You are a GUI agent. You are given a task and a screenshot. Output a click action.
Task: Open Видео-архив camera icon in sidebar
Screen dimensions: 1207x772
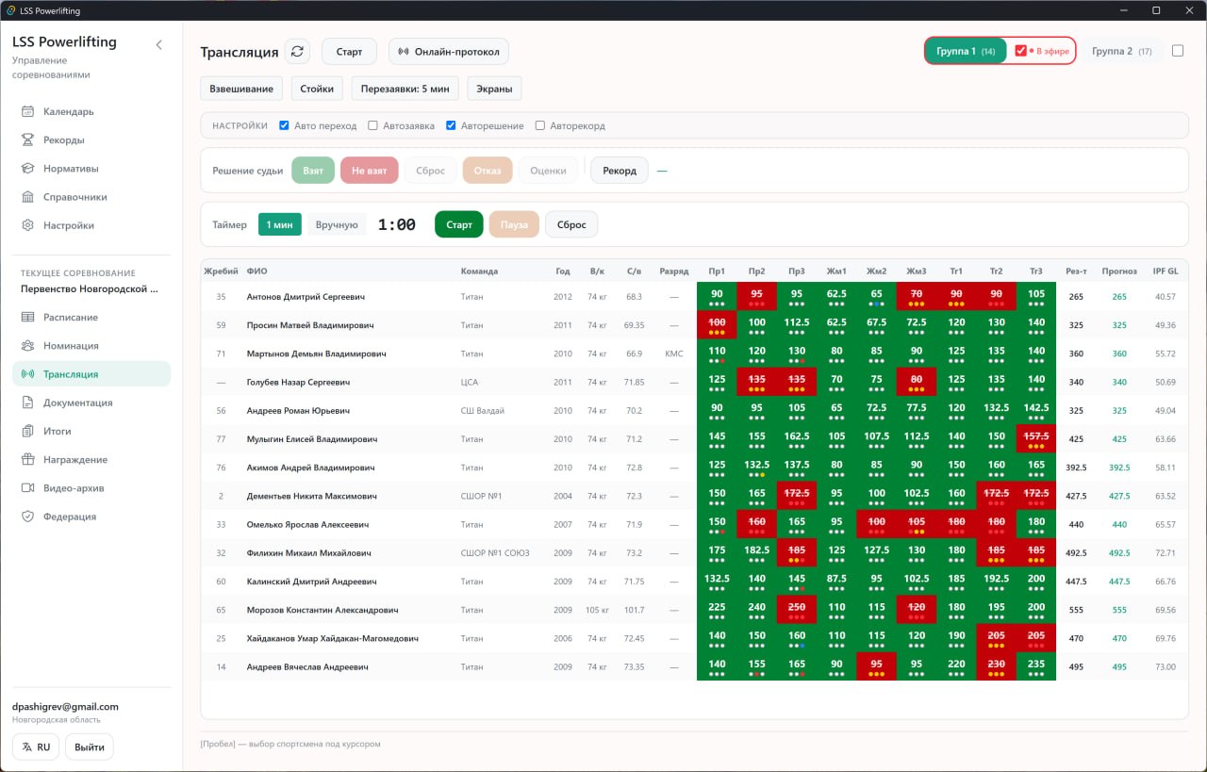coord(28,488)
